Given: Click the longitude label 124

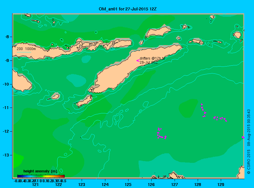Looking at the screenshot, I should click(105, 185).
